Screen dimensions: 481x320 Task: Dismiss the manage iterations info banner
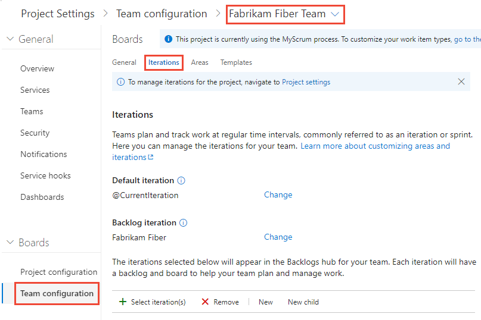point(461,81)
